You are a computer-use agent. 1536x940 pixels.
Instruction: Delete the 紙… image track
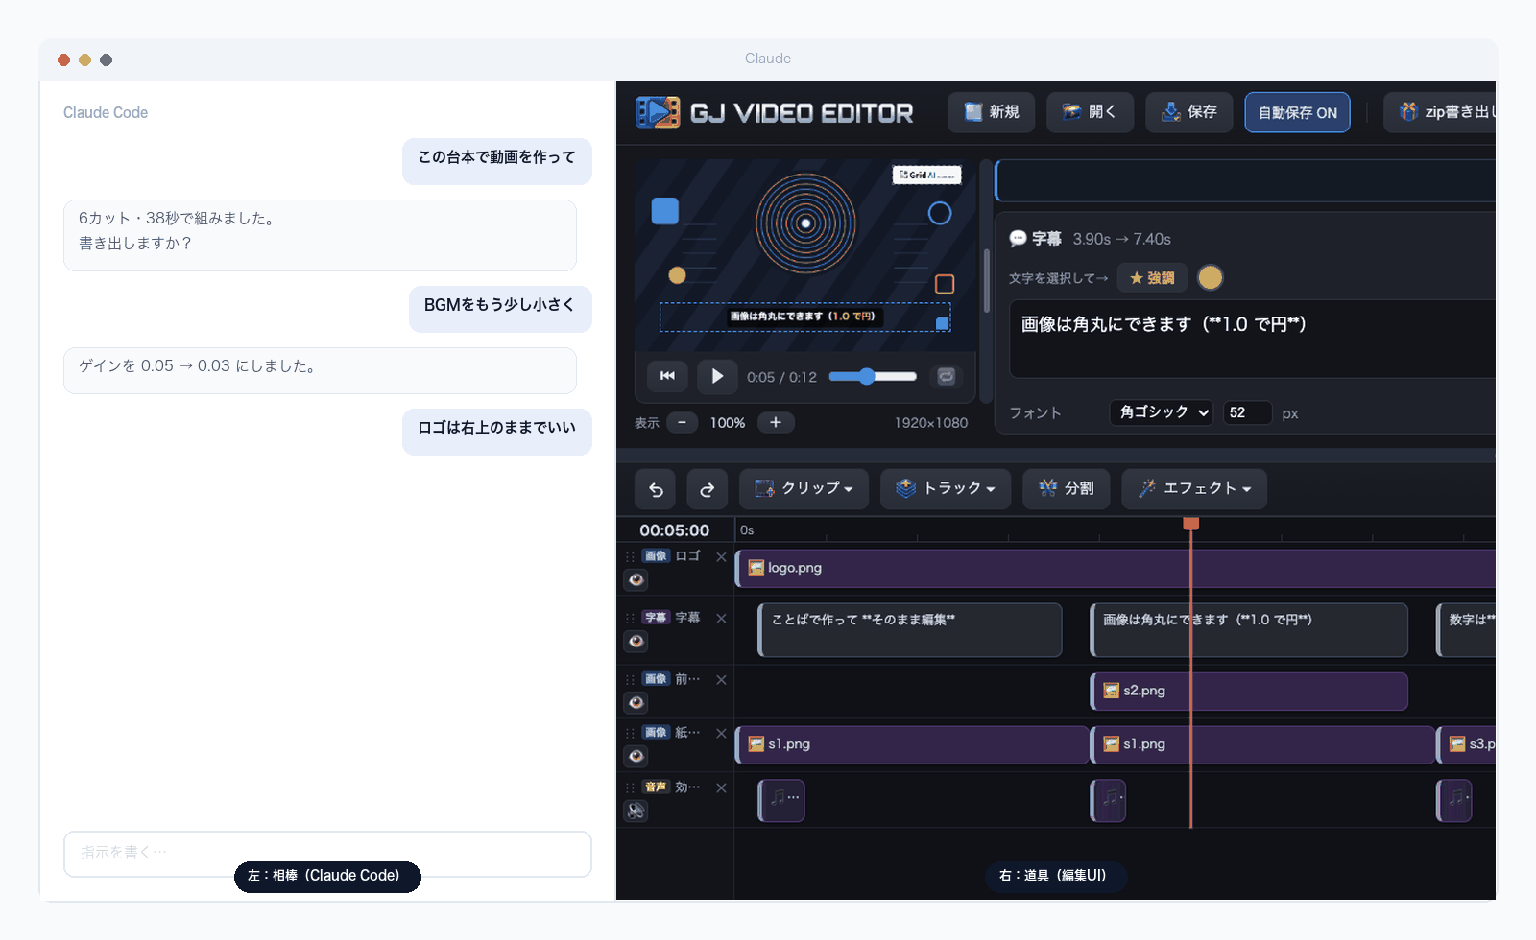(x=721, y=734)
